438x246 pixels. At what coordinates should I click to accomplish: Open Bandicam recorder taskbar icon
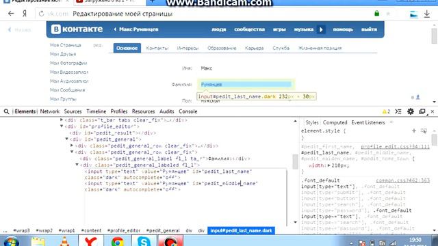coord(170,241)
